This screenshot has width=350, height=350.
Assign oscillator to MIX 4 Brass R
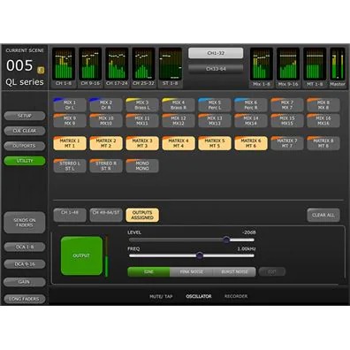[179, 105]
